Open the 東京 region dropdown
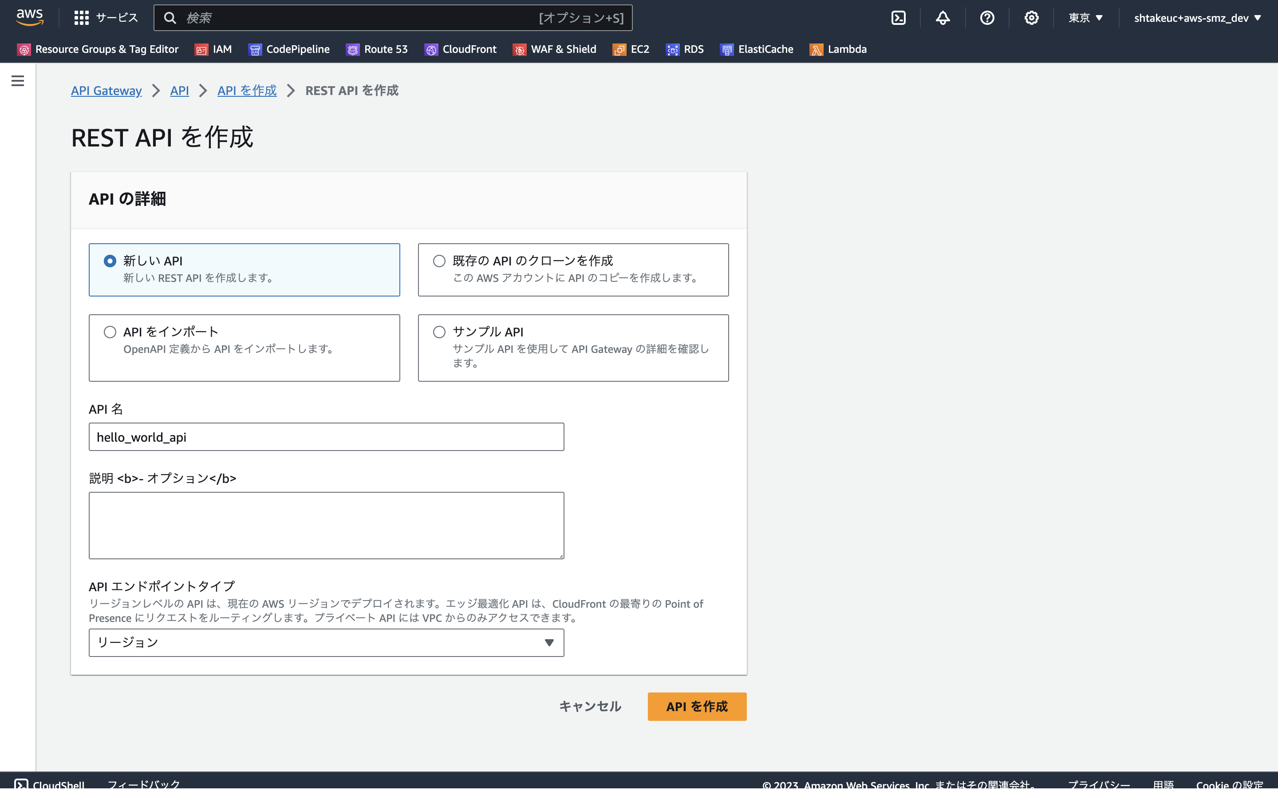Screen dimensions: 1278x799 click(x=1086, y=18)
